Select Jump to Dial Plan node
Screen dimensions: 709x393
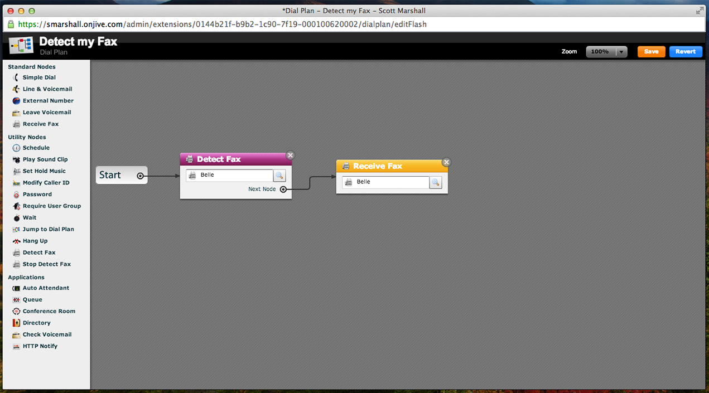tap(48, 229)
